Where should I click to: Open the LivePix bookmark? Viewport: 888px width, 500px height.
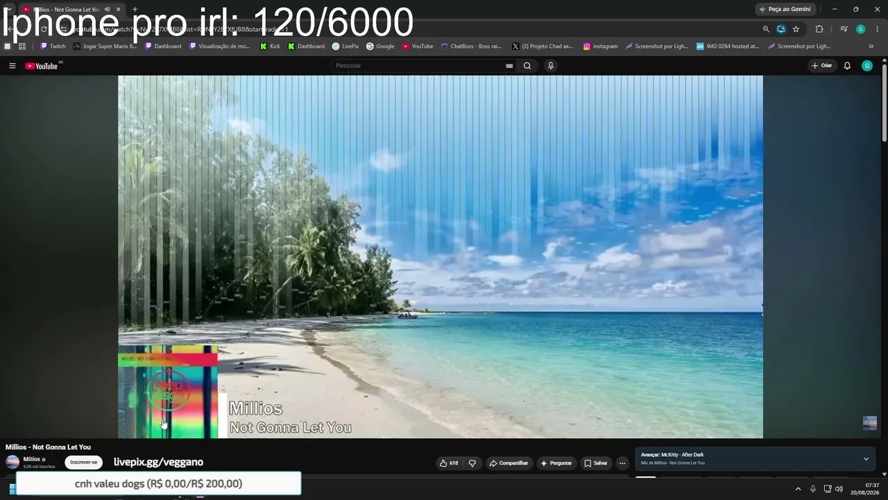[x=345, y=47]
